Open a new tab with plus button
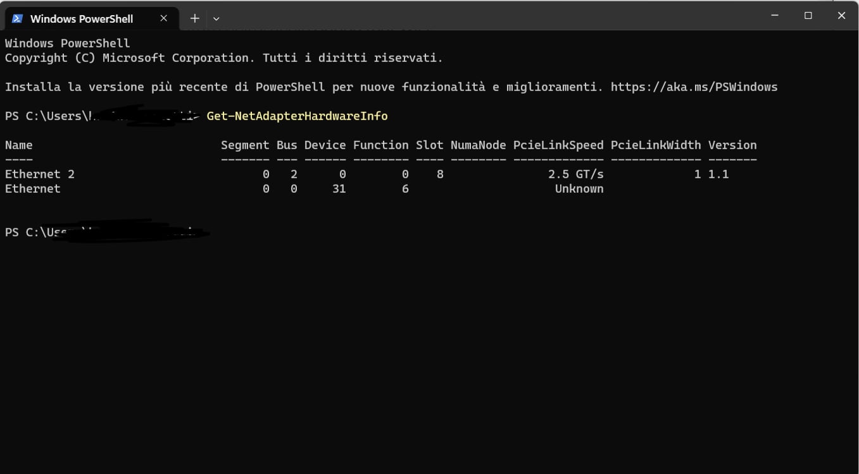 (x=194, y=18)
